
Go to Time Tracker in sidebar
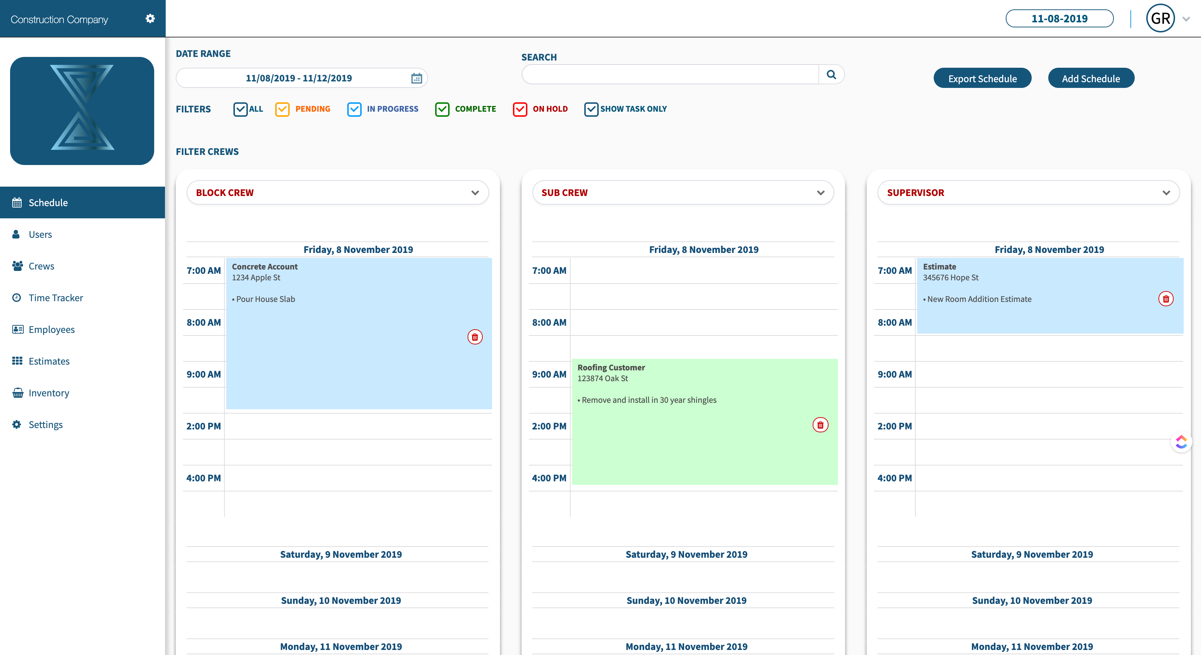55,298
